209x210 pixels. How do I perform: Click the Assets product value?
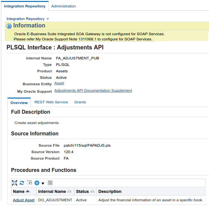click(62, 71)
